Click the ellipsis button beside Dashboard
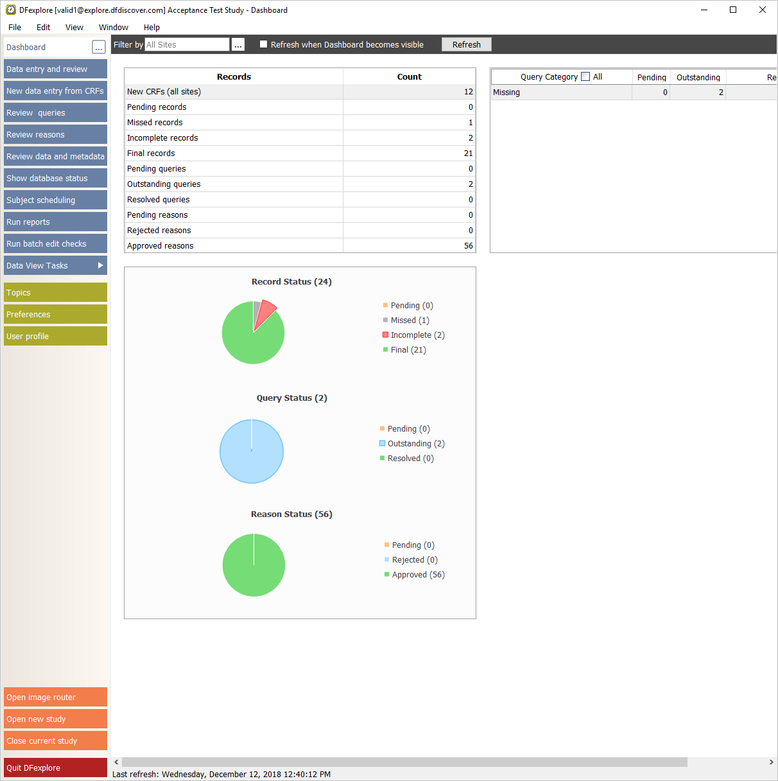Image resolution: width=778 pixels, height=781 pixels. tap(99, 48)
